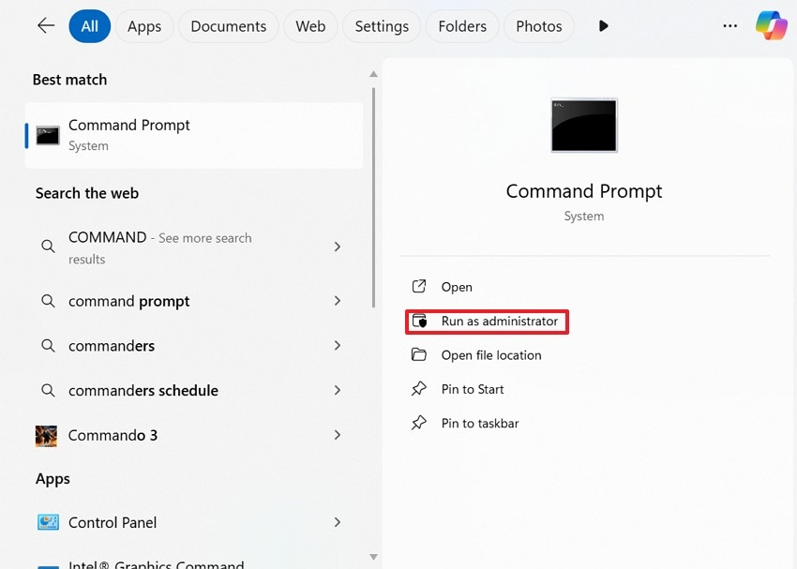Switch to the Settings filter tab
Viewport: 797px width, 569px height.
(382, 26)
